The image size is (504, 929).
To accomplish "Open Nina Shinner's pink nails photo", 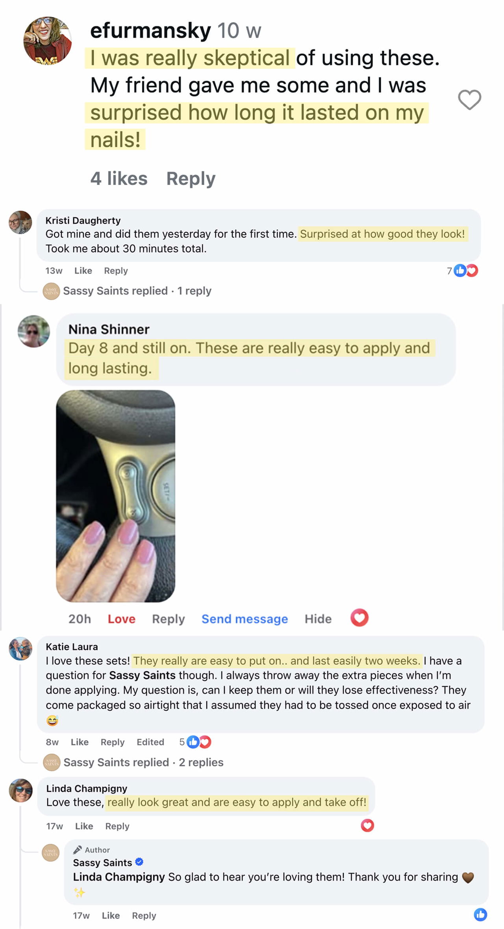I will [x=115, y=496].
